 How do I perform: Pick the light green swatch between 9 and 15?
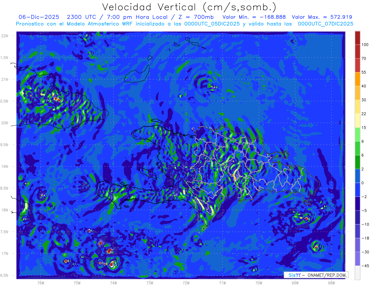coord(358,134)
